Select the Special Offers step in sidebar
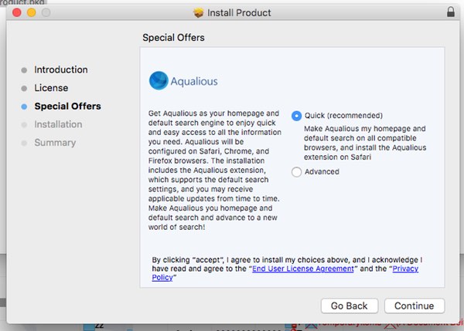This screenshot has height=331, width=464. pyautogui.click(x=67, y=106)
